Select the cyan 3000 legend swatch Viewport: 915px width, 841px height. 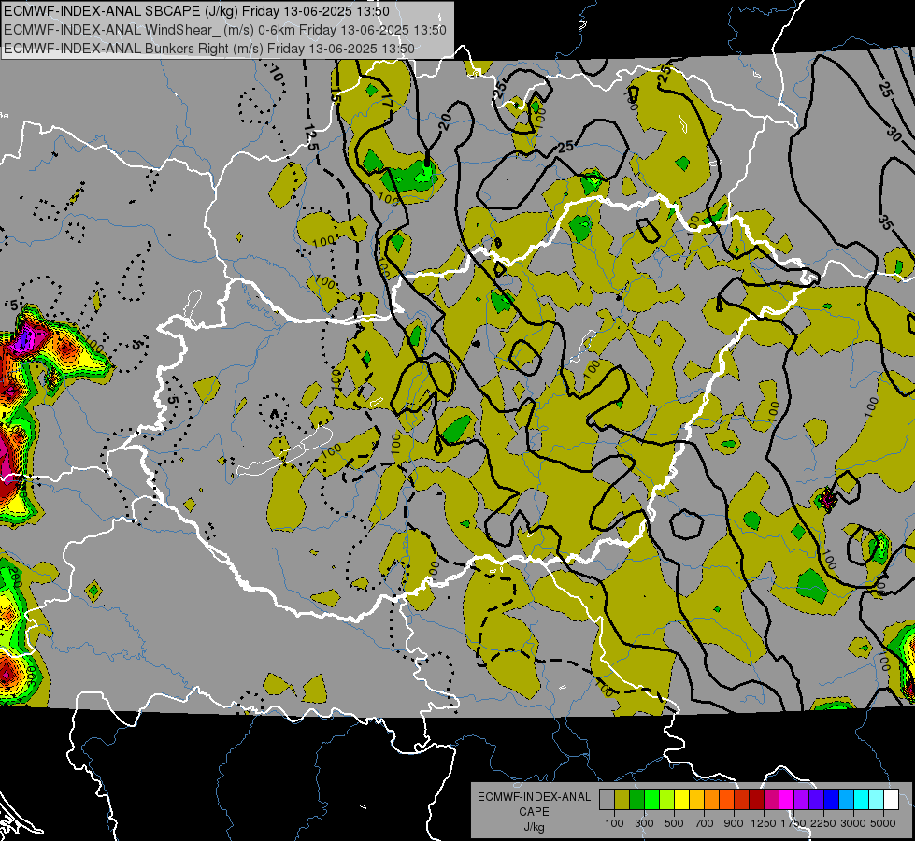coord(862,800)
